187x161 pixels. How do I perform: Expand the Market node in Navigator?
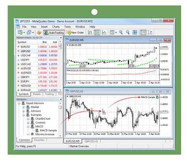[23, 107]
